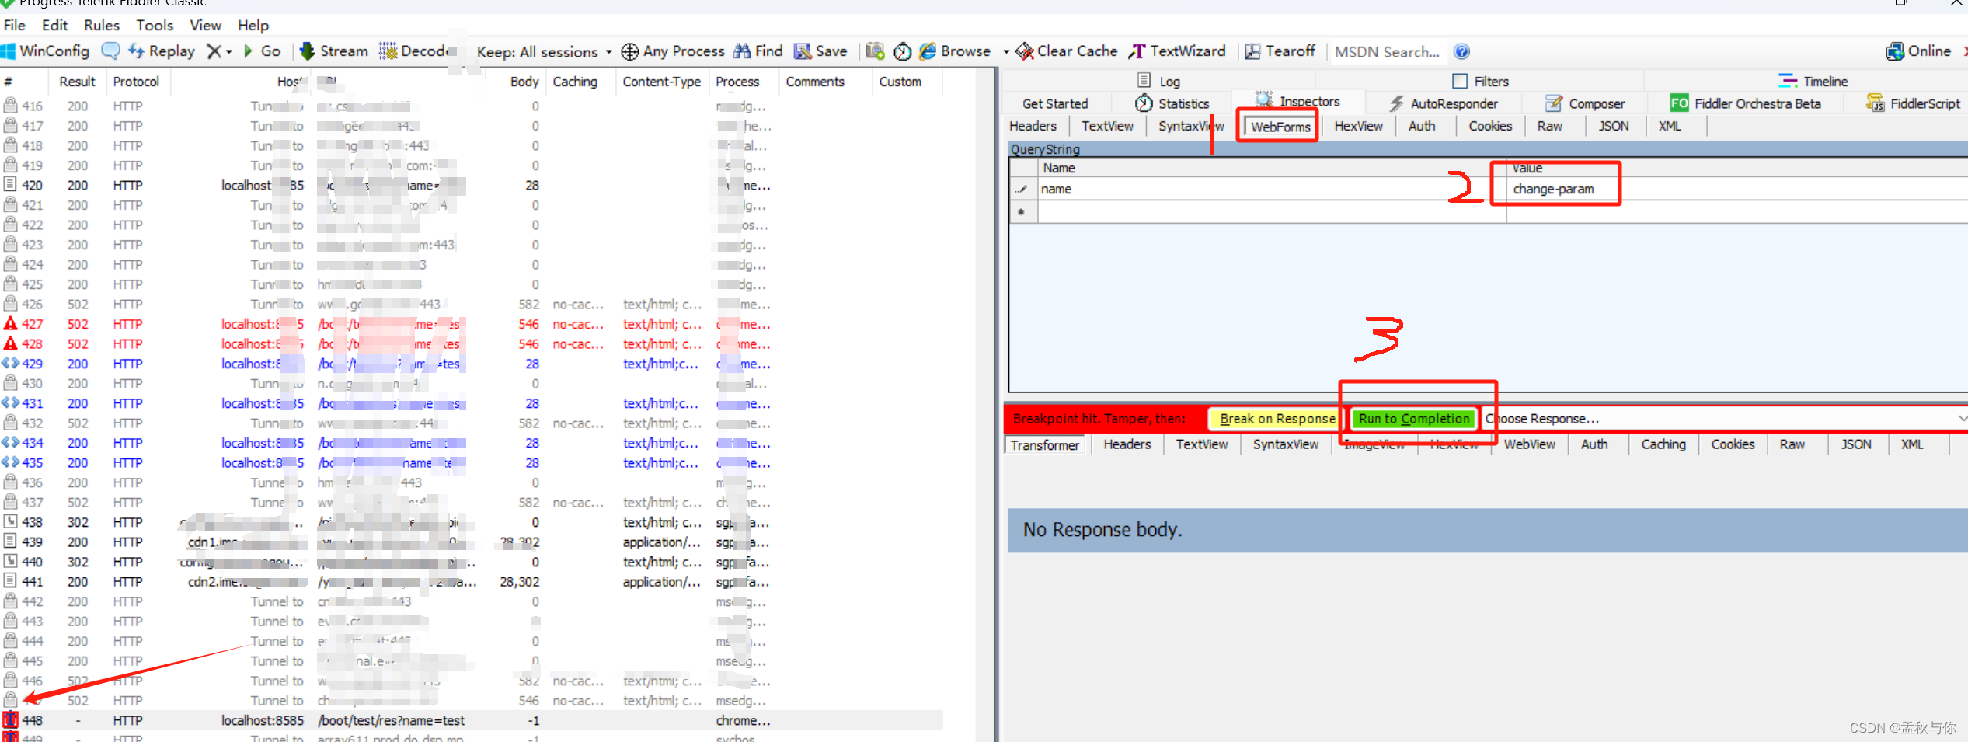Open the AutoResponder tab
The height and width of the screenshot is (742, 1968).
coord(1444,103)
